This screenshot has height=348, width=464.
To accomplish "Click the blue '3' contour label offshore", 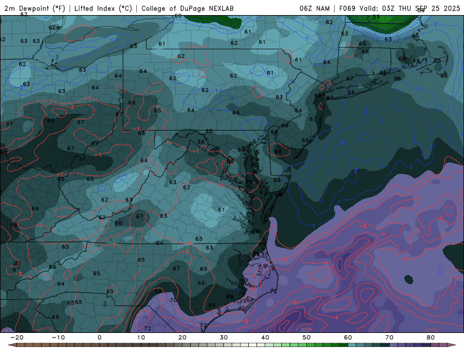I will (x=342, y=143).
